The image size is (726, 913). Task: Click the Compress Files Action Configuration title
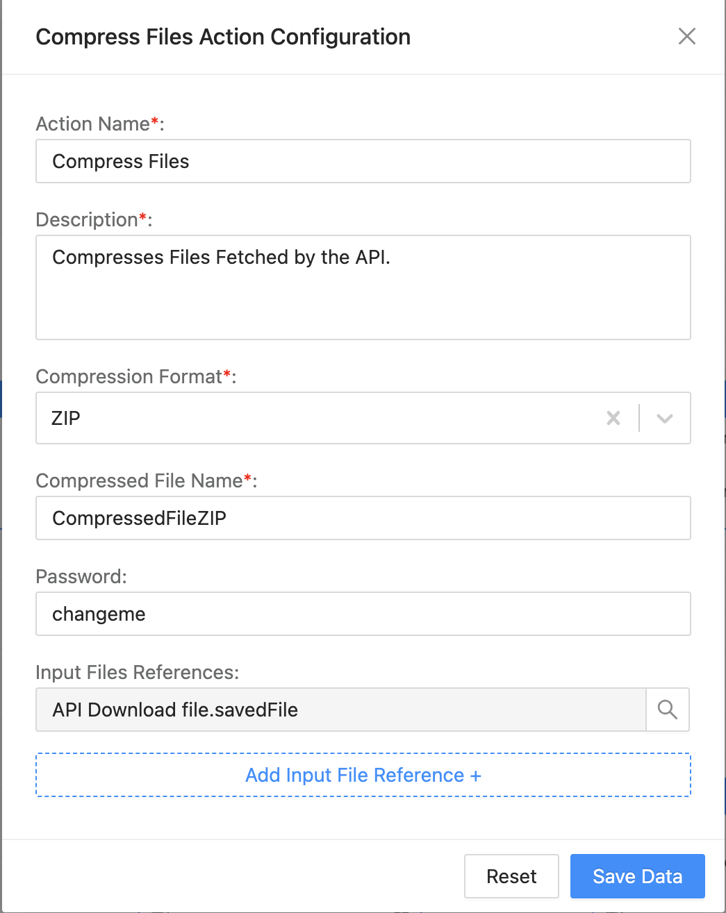click(x=223, y=37)
